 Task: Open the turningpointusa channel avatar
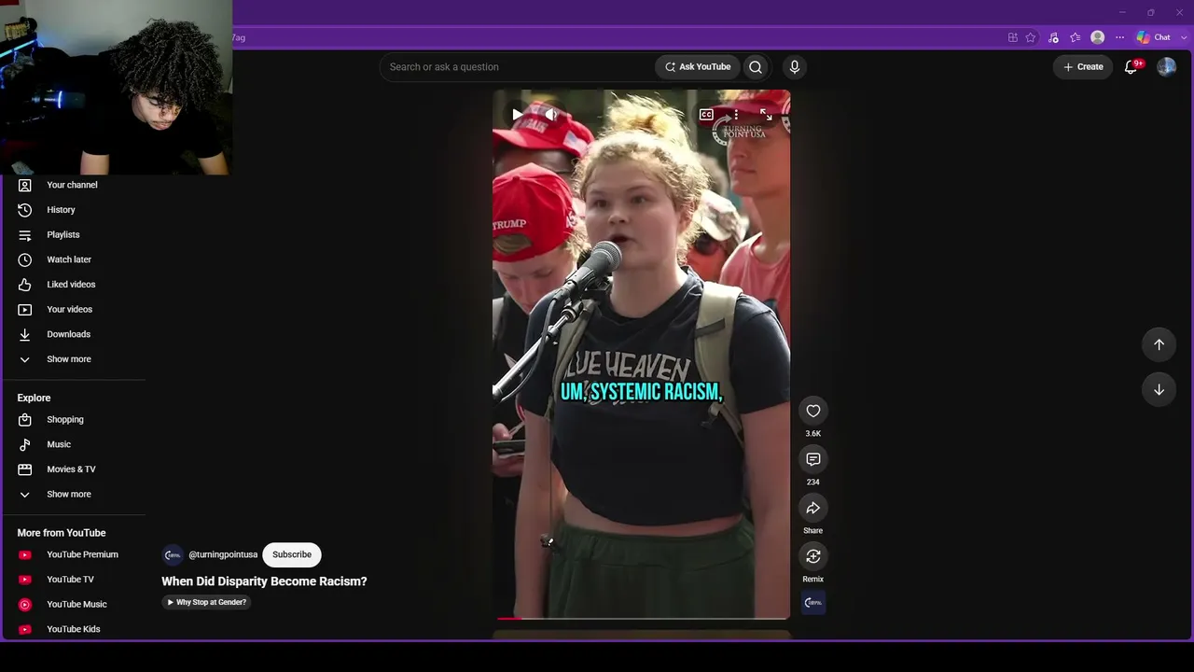coord(173,554)
